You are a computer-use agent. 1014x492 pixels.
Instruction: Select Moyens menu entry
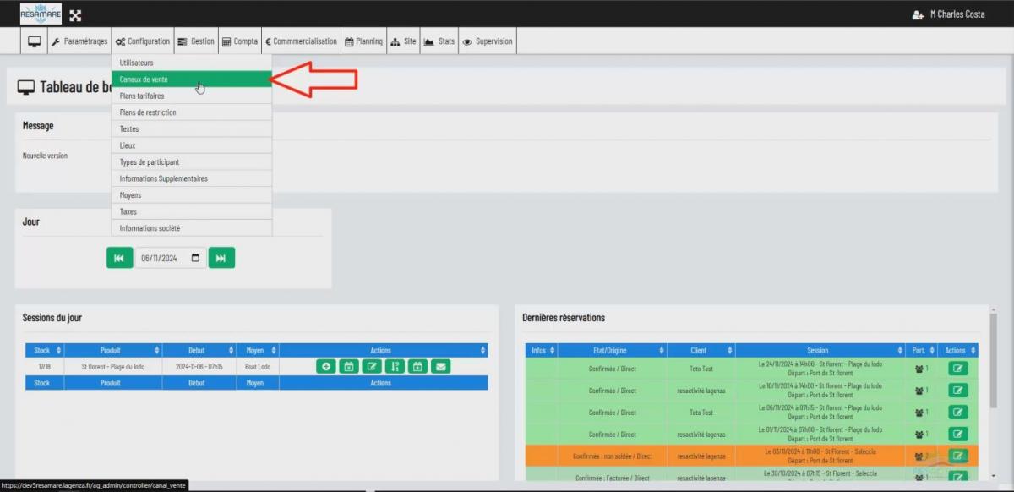[192, 195]
